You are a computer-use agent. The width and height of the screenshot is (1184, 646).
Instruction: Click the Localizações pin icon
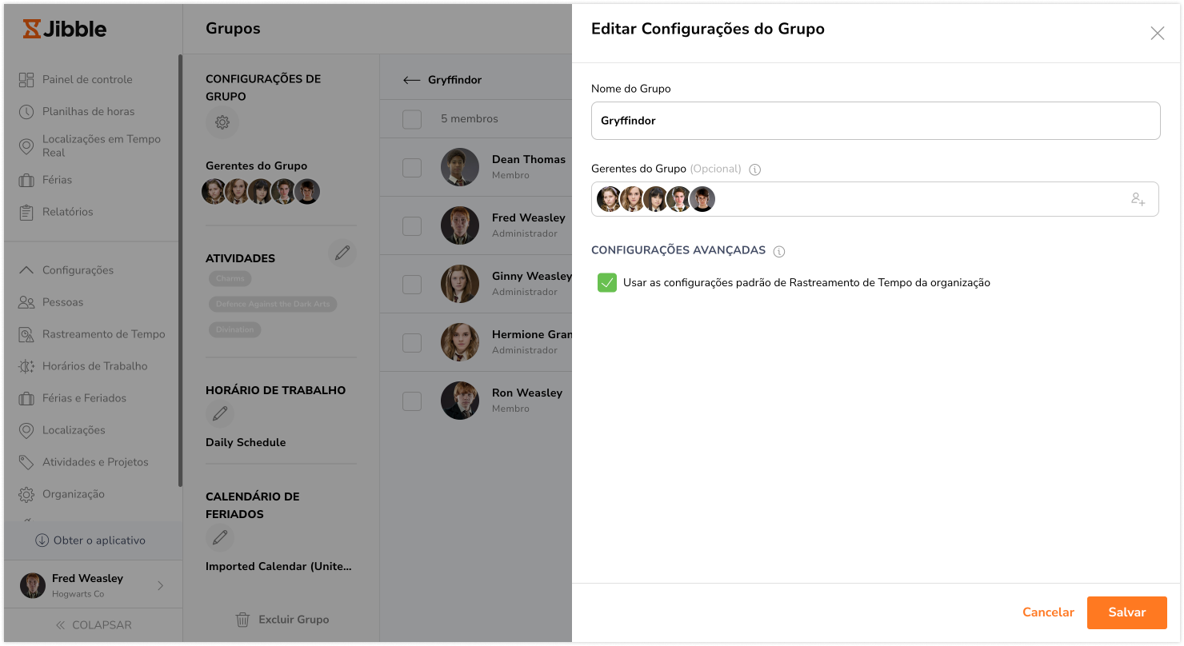26,430
